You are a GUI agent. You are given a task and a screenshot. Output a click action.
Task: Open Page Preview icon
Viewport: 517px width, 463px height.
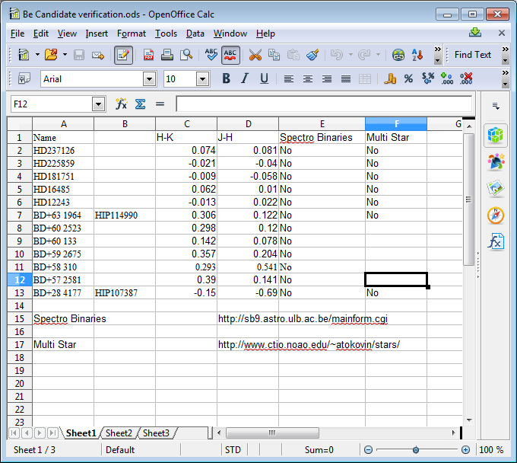click(x=186, y=55)
